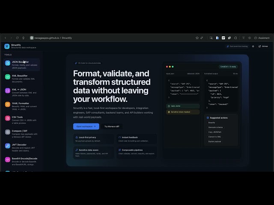Open the GitHub link
This screenshot has width=274, height=205.
point(263,47)
